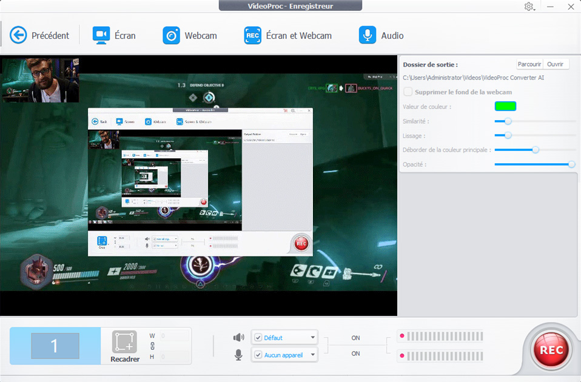581x382 pixels.
Task: Expand the Aucun appareil microphone dropdown
Action: (x=313, y=355)
